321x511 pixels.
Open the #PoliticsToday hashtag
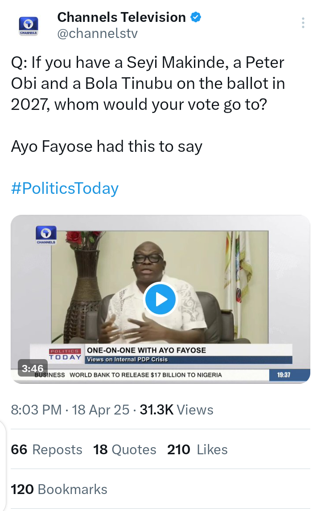tap(65, 188)
